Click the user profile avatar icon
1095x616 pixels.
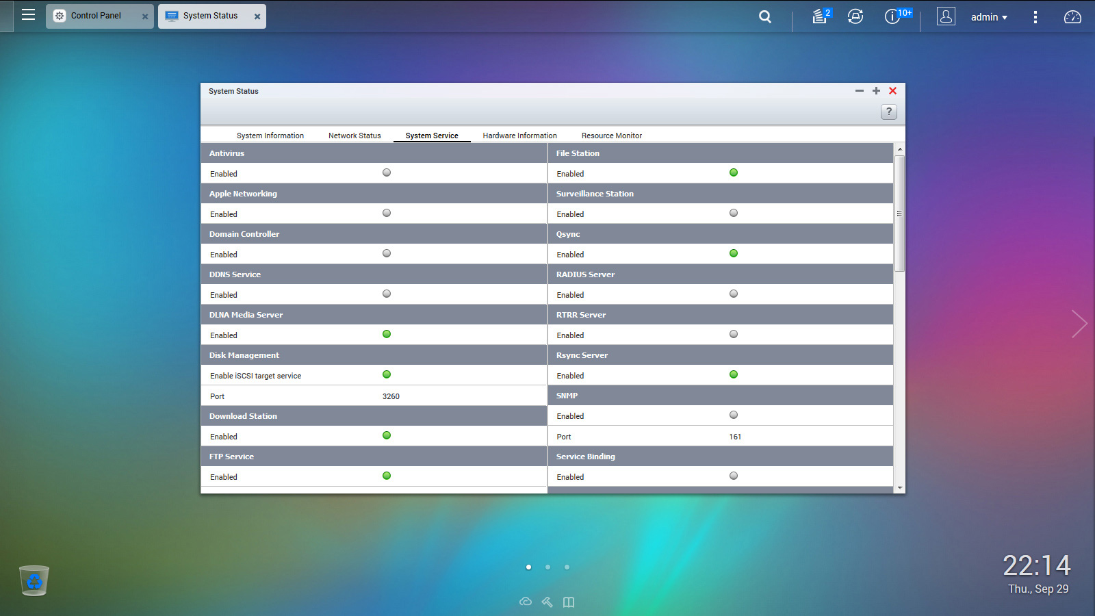[x=946, y=16]
